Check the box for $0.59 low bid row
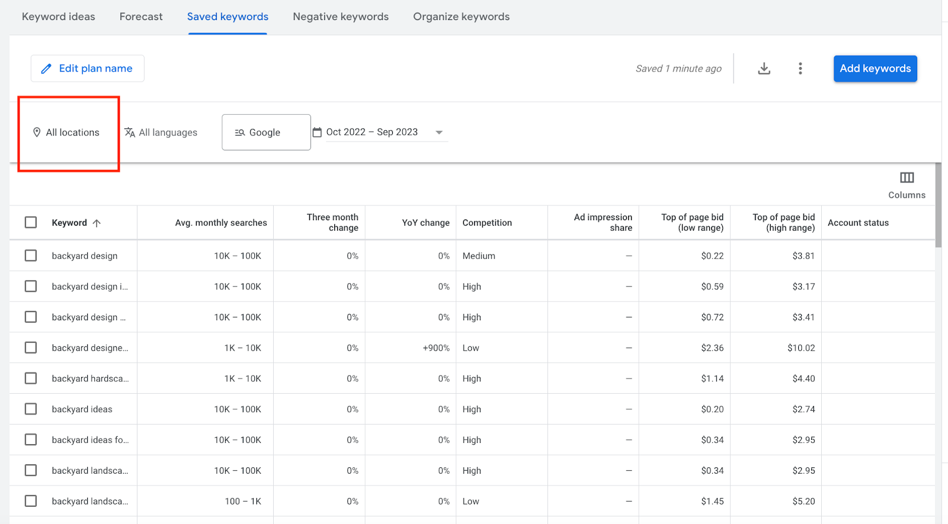948x524 pixels. (x=31, y=287)
